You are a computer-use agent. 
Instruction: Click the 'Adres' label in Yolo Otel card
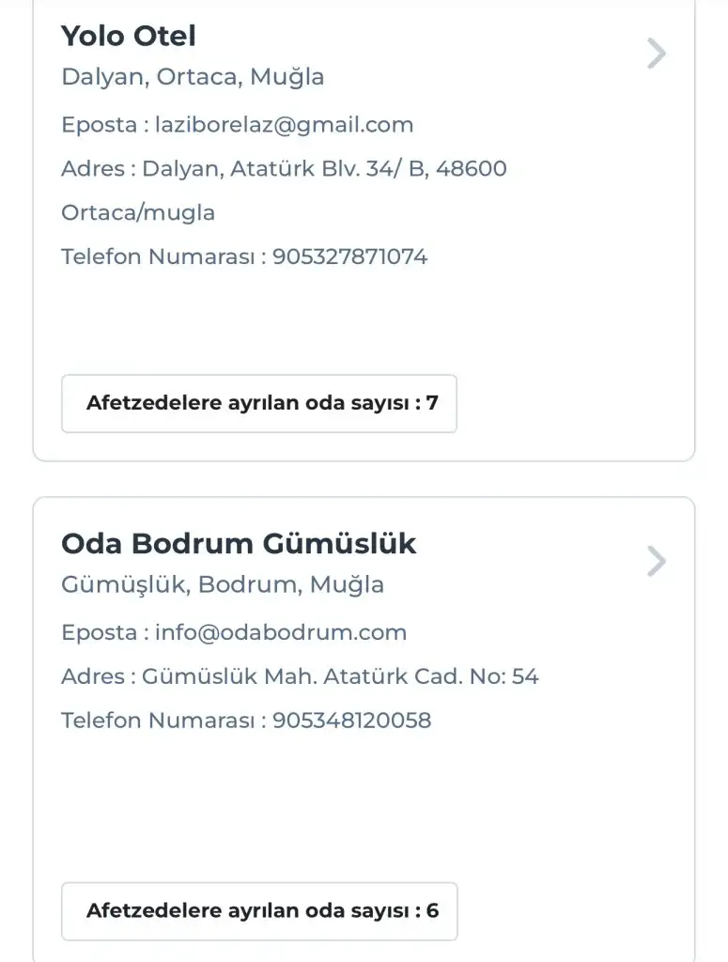click(93, 169)
